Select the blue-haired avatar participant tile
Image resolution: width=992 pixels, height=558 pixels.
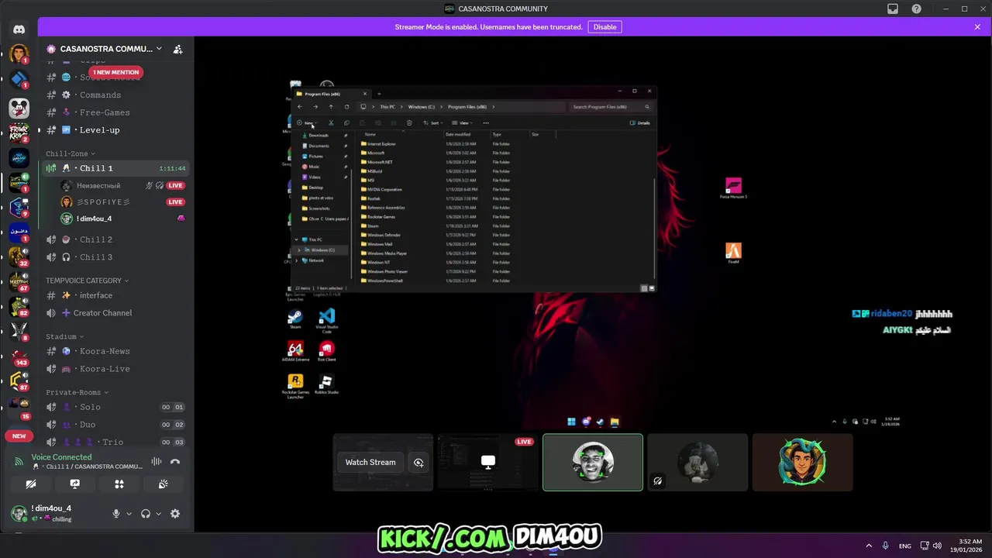coord(802,463)
